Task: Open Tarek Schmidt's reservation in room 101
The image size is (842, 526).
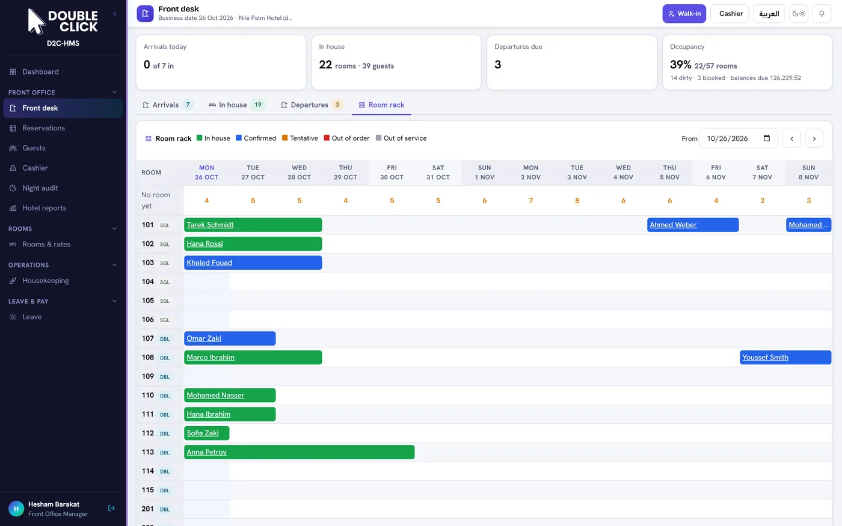Action: point(253,225)
